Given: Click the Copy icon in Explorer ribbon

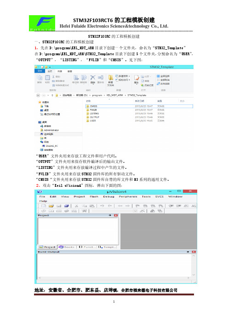Looking at the screenshot, I should (x=40, y=78).
